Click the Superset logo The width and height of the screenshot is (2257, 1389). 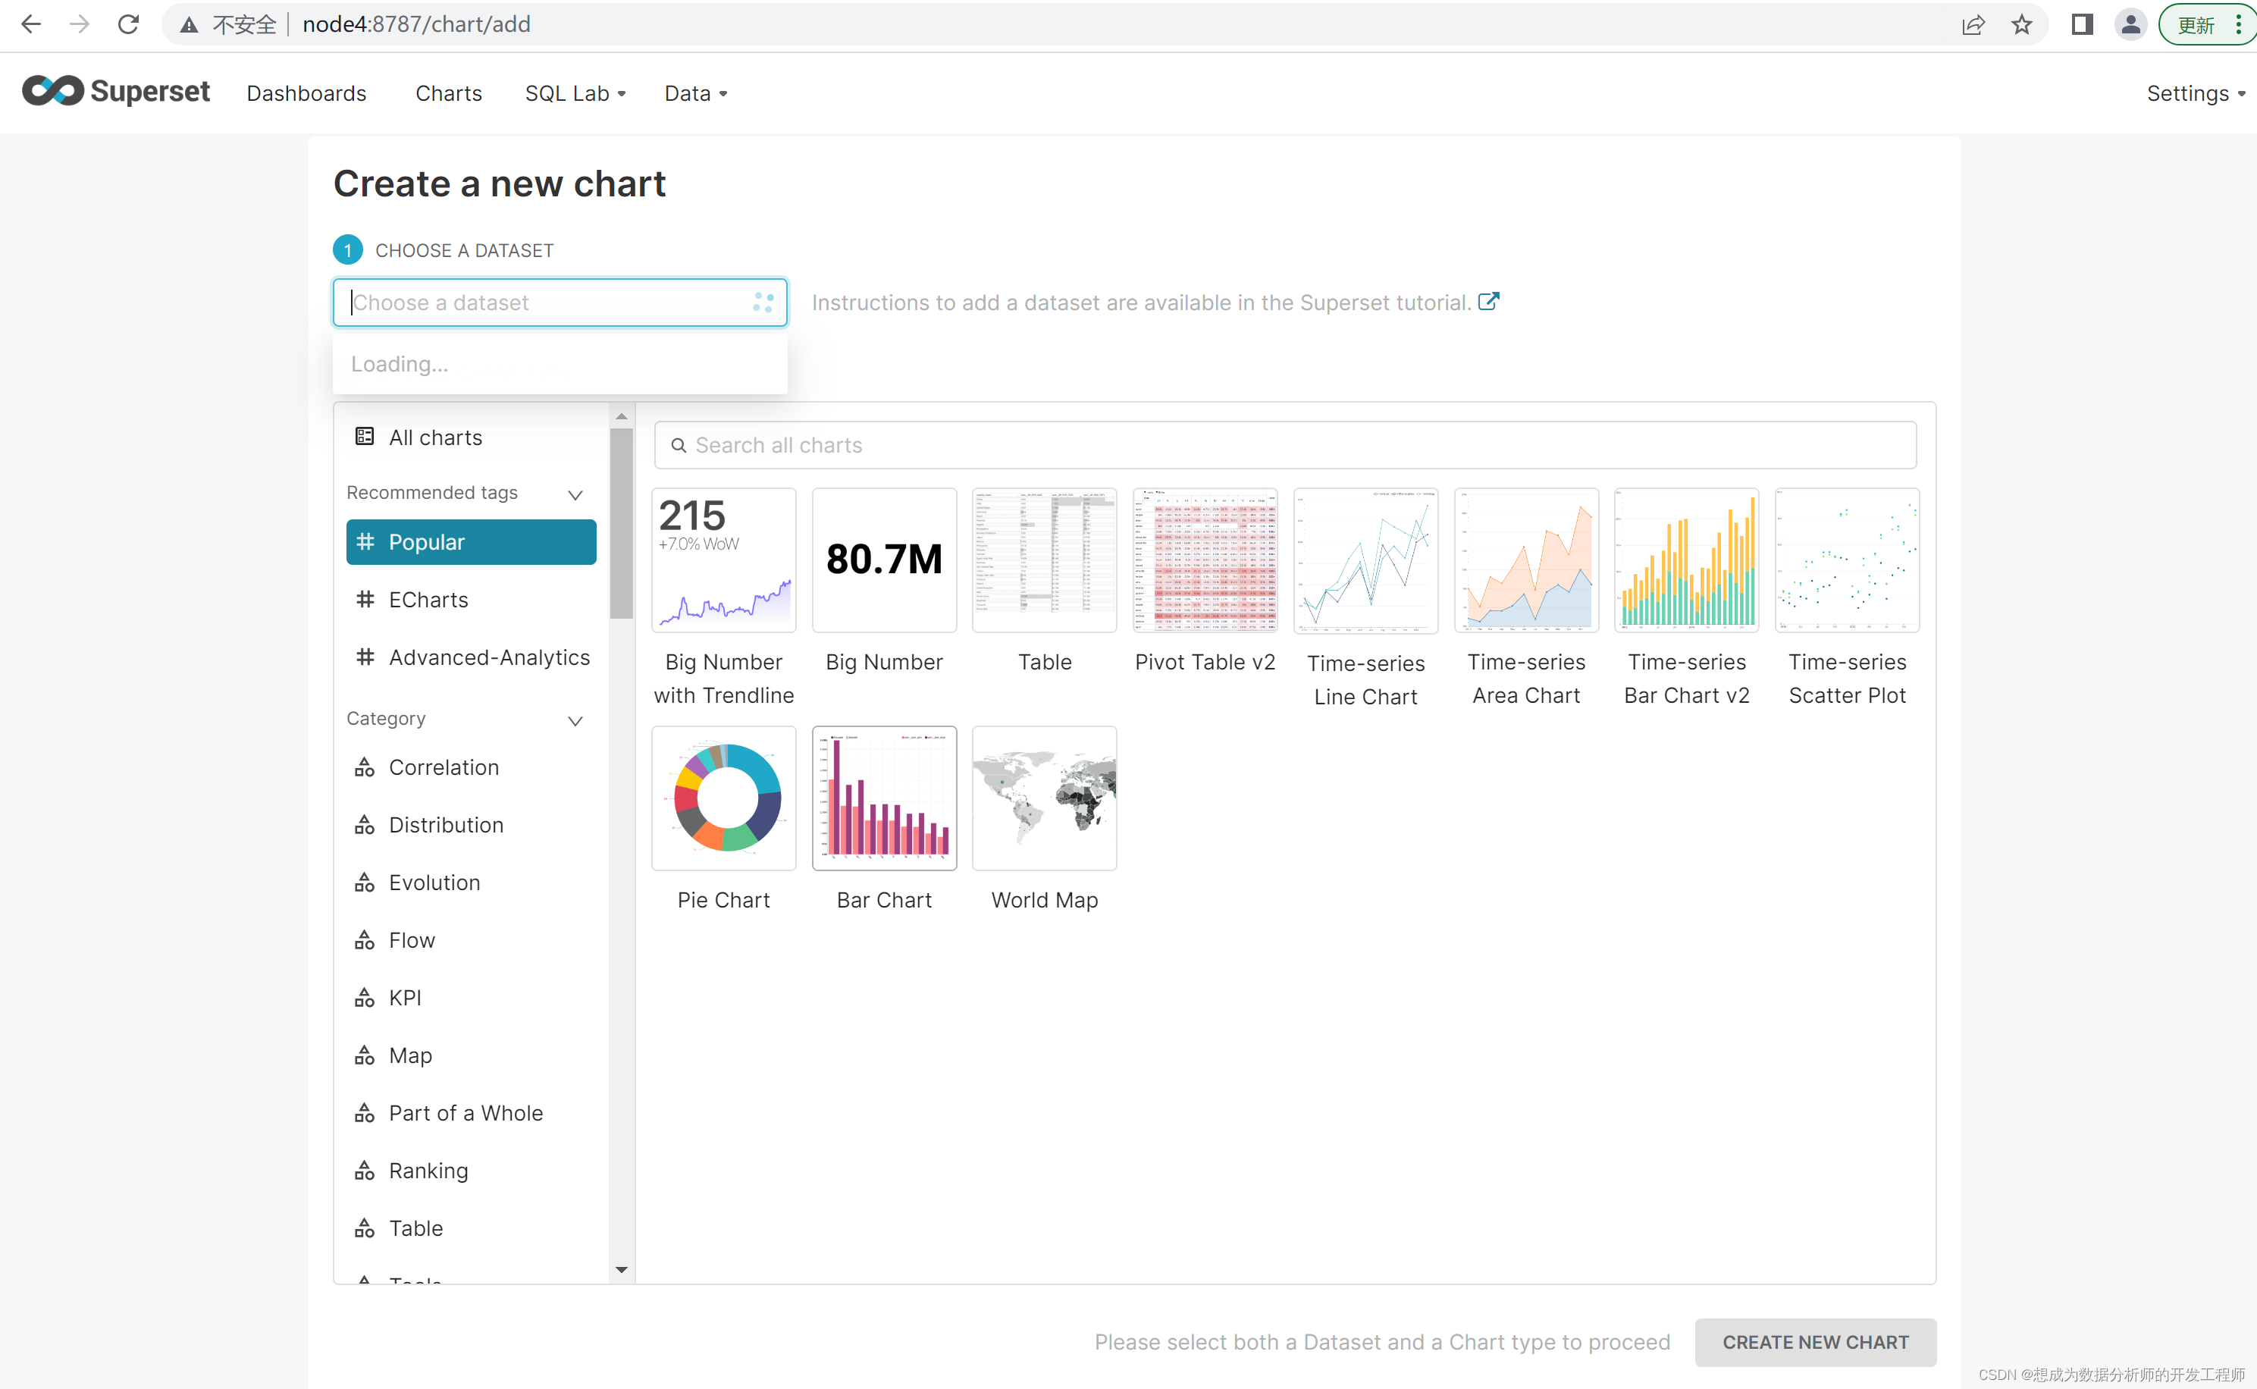(x=116, y=91)
